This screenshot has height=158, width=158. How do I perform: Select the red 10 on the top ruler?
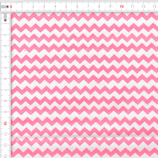pos(121,6)
